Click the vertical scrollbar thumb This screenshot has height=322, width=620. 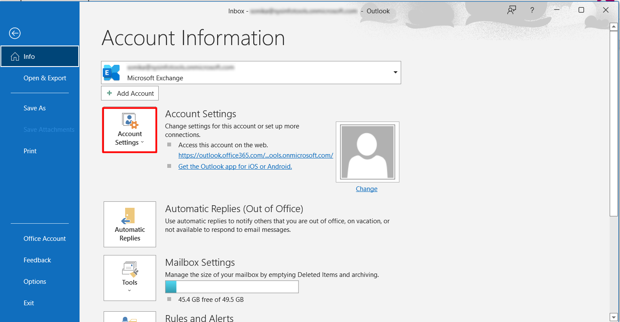(x=614, y=123)
